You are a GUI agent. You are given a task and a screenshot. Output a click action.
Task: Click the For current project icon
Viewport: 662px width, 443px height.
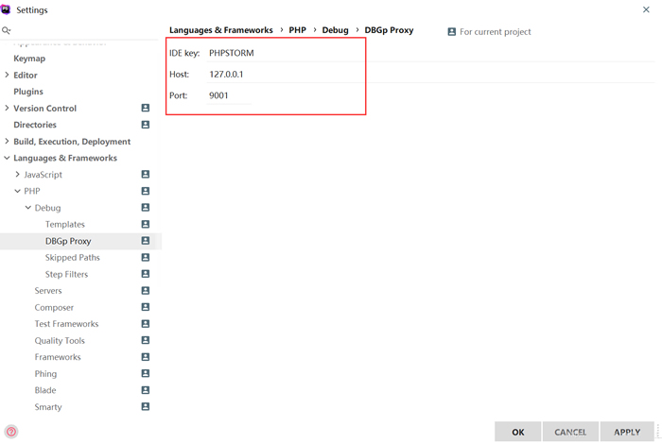pyautogui.click(x=452, y=31)
